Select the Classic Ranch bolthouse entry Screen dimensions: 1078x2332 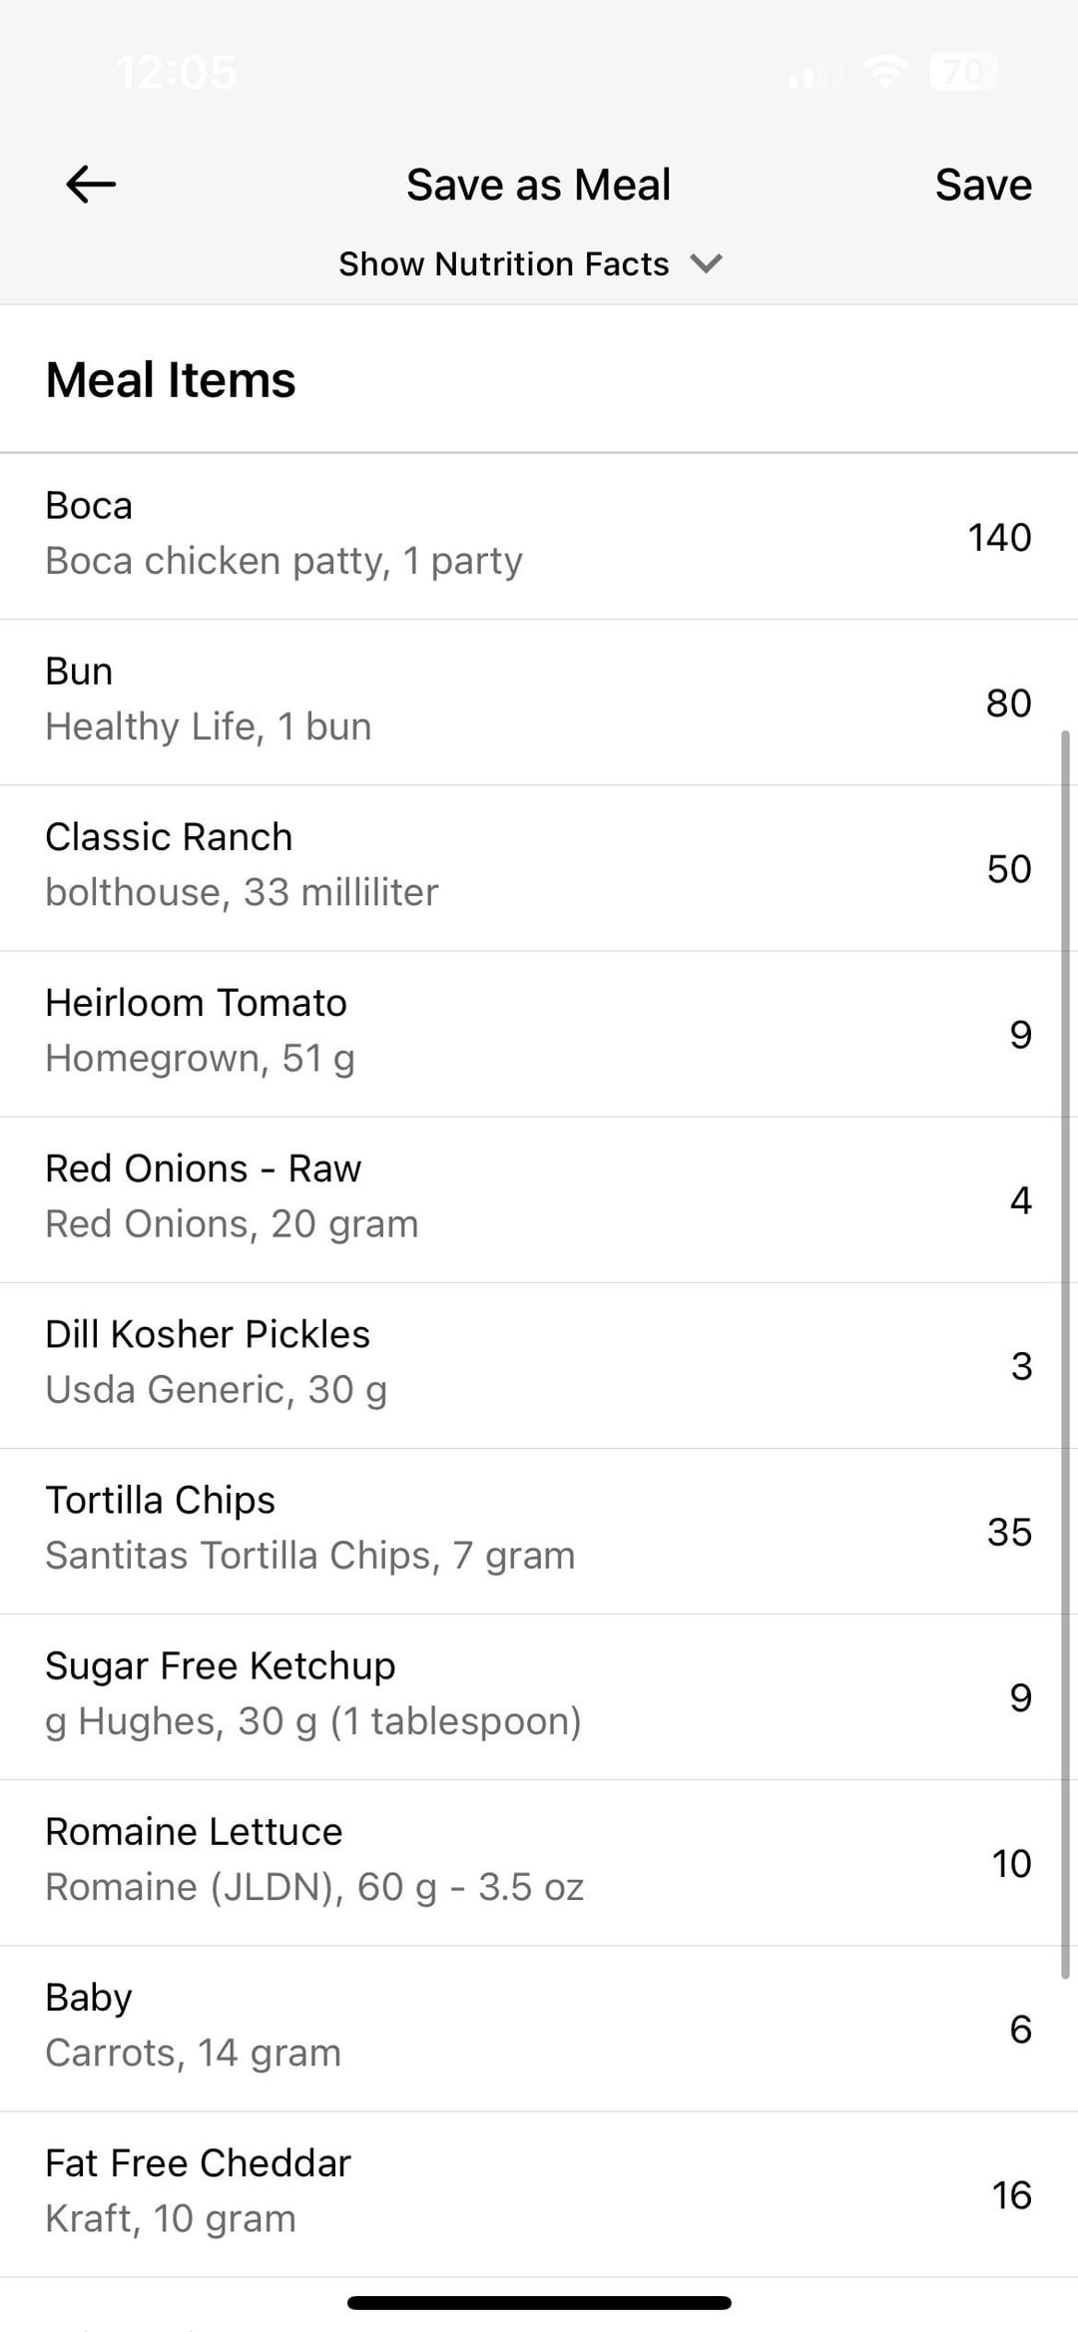coord(539,868)
